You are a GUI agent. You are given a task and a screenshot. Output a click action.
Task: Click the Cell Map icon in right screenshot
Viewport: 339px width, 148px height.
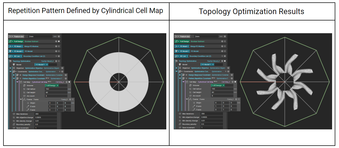187,82
